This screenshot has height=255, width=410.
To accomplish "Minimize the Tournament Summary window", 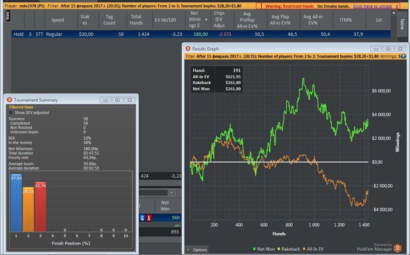I will [105, 100].
